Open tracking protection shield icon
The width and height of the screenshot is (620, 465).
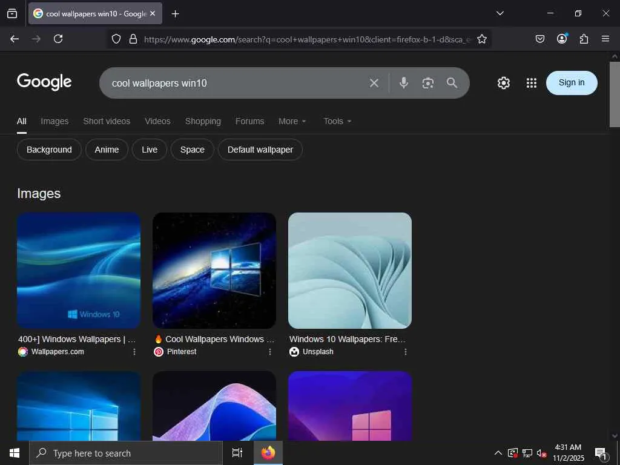(116, 39)
